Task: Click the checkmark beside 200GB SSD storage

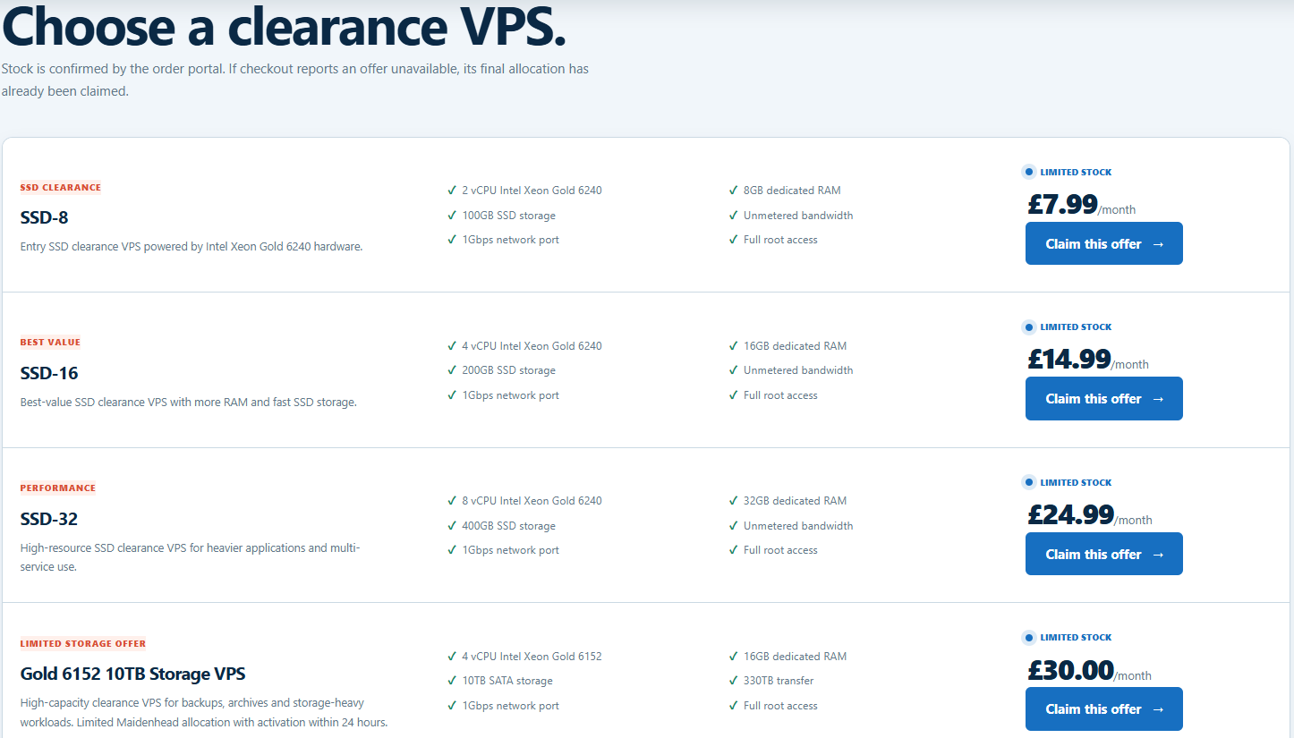Action: coord(452,370)
